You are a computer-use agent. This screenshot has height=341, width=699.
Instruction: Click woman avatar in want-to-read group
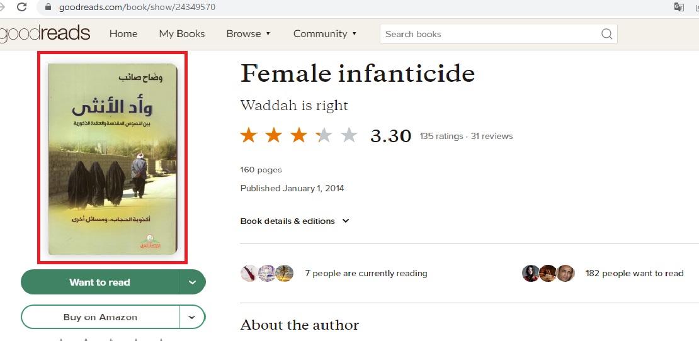(530, 273)
